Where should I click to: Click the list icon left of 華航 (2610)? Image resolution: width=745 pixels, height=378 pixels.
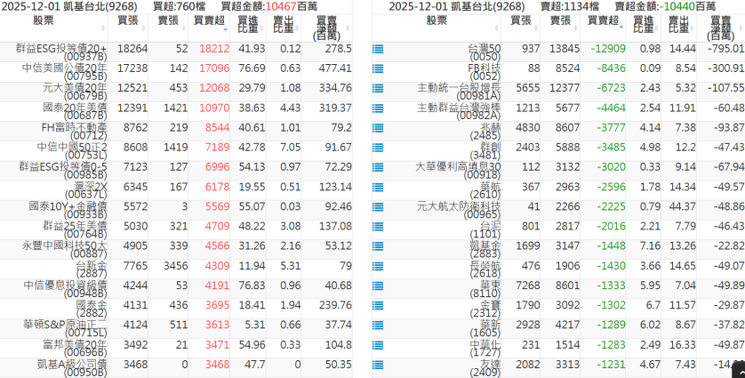coord(378,186)
